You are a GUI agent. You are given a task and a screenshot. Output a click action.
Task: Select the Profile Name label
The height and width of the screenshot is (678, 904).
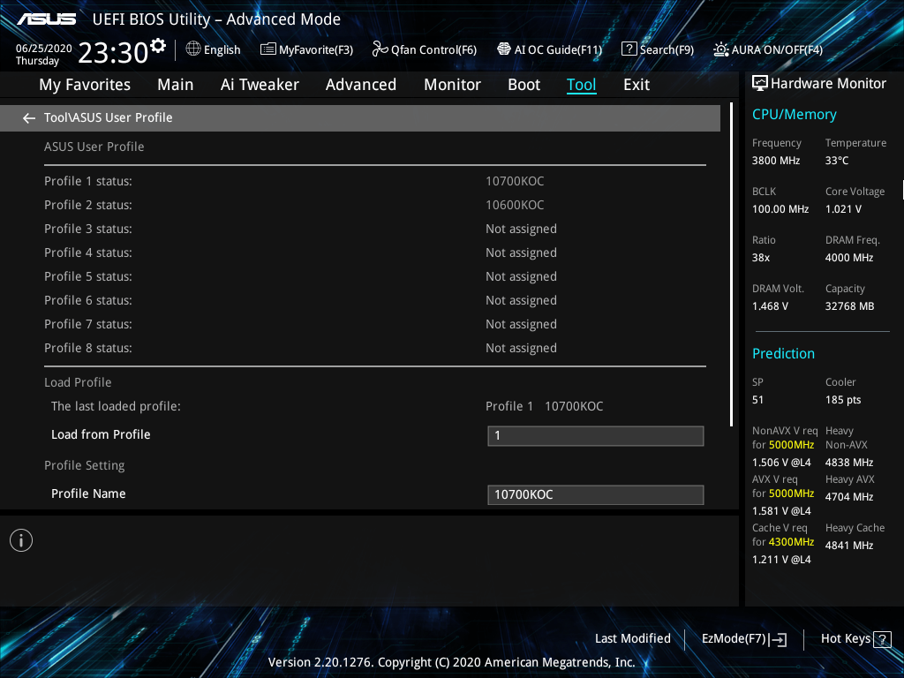click(x=88, y=493)
